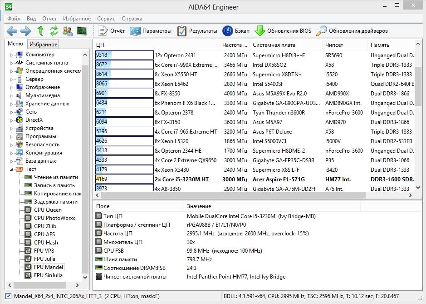Open the Сервис menu
Viewport: 426px width, 304px height.
[106, 19]
